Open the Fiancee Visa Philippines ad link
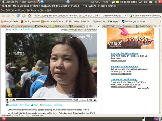The image size is (162, 121). (124, 66)
